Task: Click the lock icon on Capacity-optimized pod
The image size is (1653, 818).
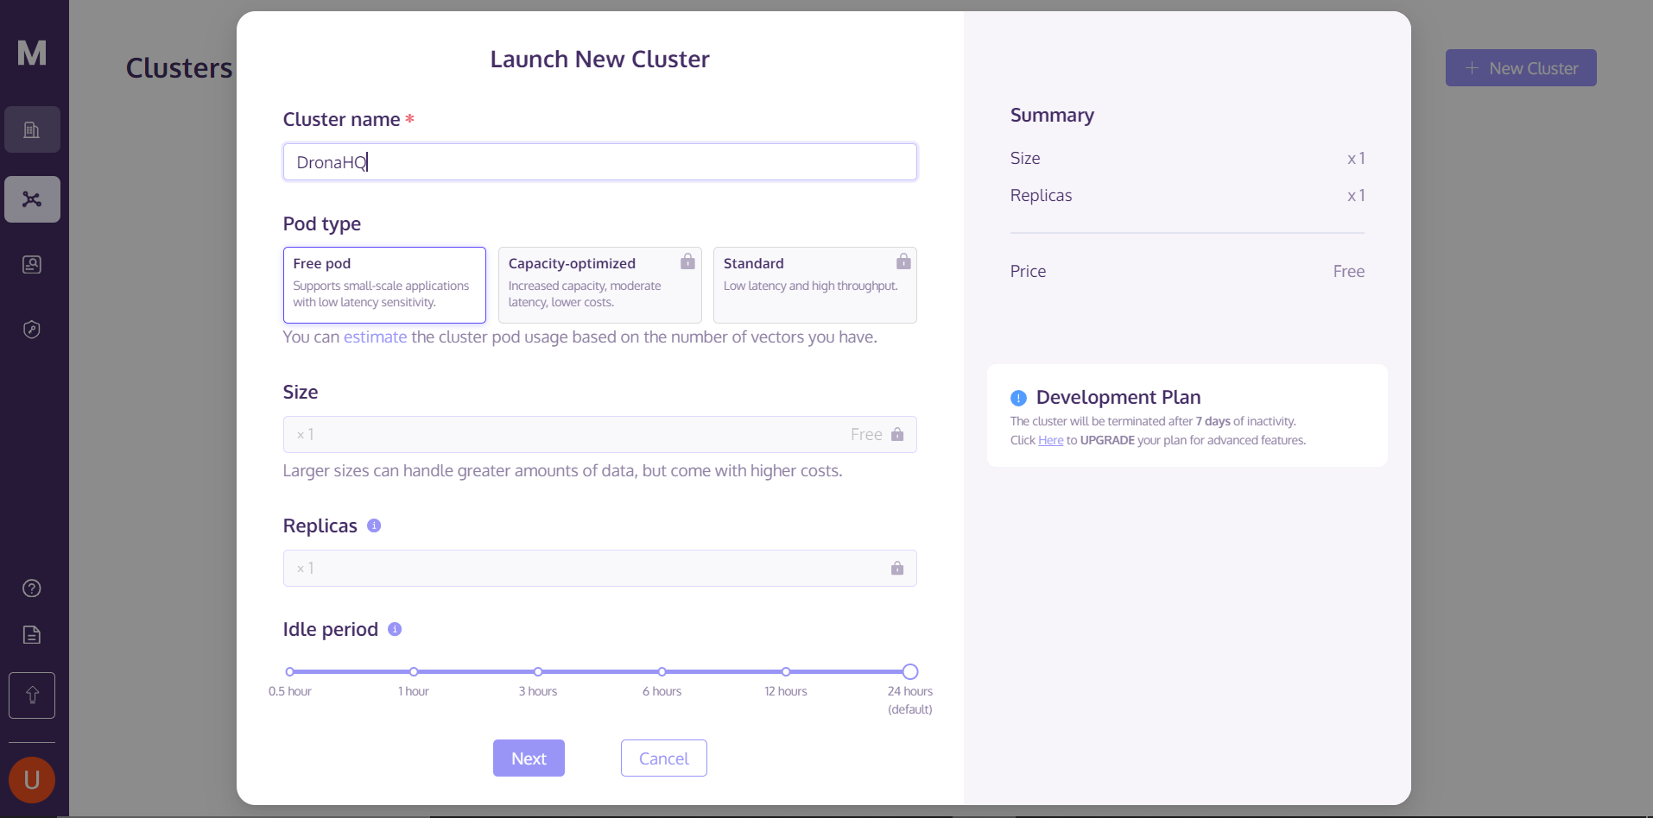Action: pyautogui.click(x=687, y=261)
